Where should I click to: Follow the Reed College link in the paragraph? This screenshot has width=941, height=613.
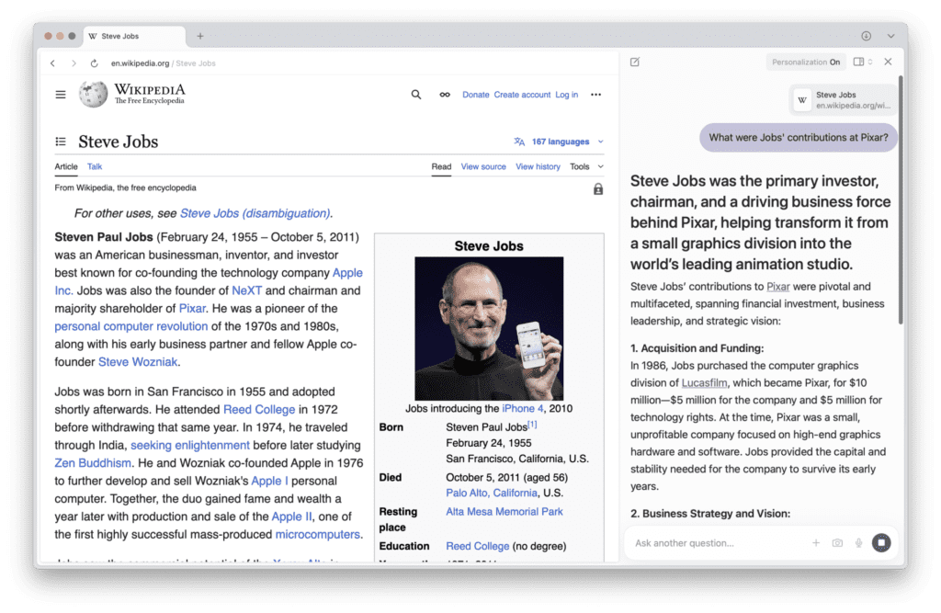[259, 410]
